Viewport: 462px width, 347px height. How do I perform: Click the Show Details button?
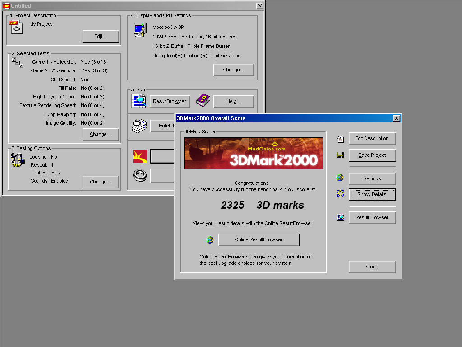(372, 194)
